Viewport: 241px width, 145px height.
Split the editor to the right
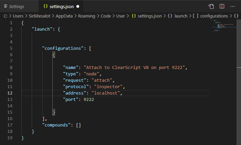pyautogui.click(x=222, y=6)
